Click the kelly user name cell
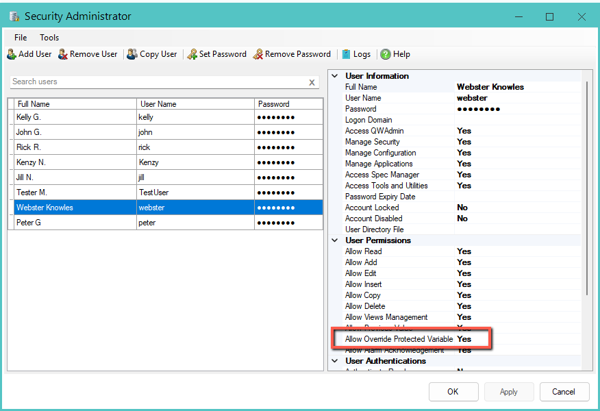The width and height of the screenshot is (600, 411). click(195, 117)
